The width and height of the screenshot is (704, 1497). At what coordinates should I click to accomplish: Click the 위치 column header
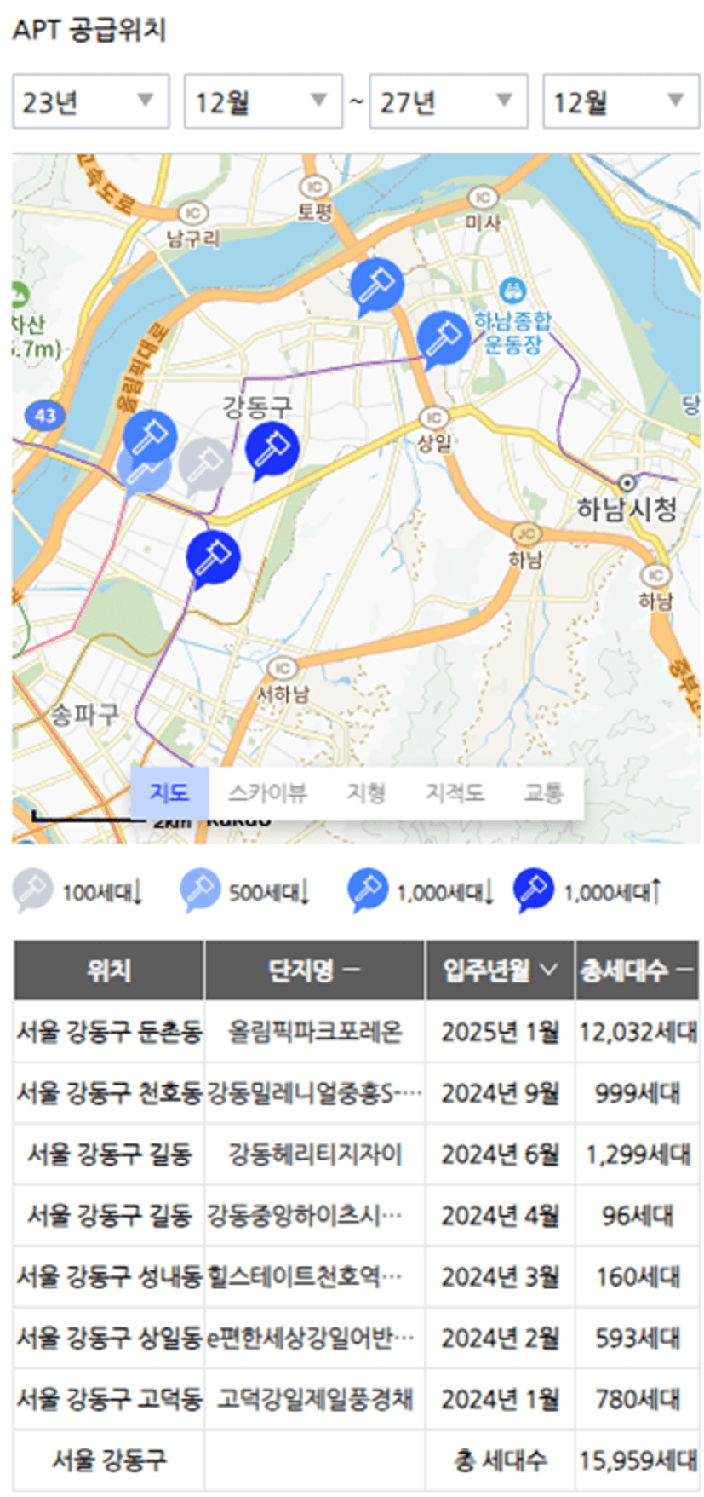(x=109, y=970)
